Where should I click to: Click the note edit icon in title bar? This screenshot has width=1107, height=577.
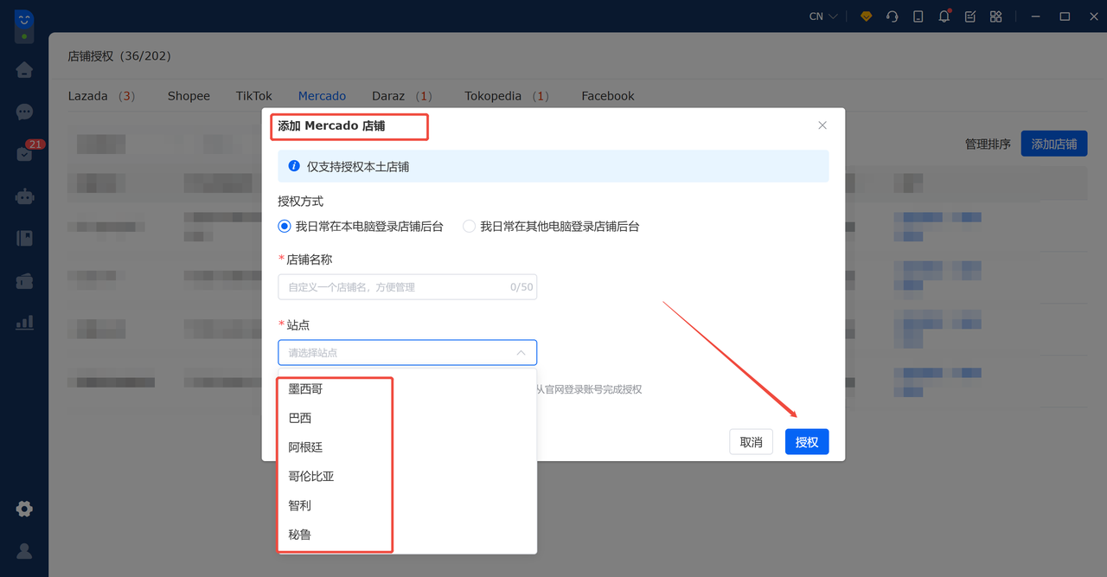click(970, 16)
